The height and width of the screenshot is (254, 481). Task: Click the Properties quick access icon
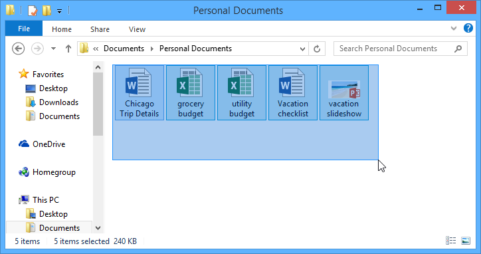[x=33, y=11]
